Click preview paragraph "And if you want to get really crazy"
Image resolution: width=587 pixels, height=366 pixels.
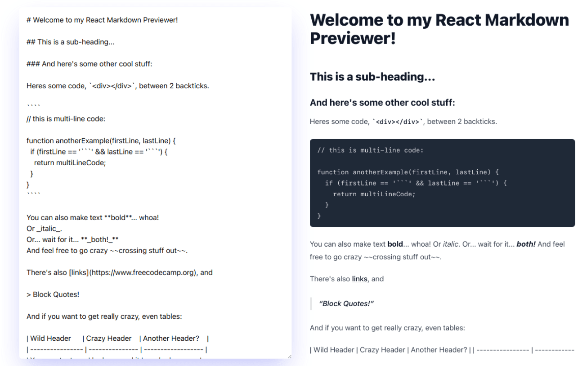(x=387, y=328)
